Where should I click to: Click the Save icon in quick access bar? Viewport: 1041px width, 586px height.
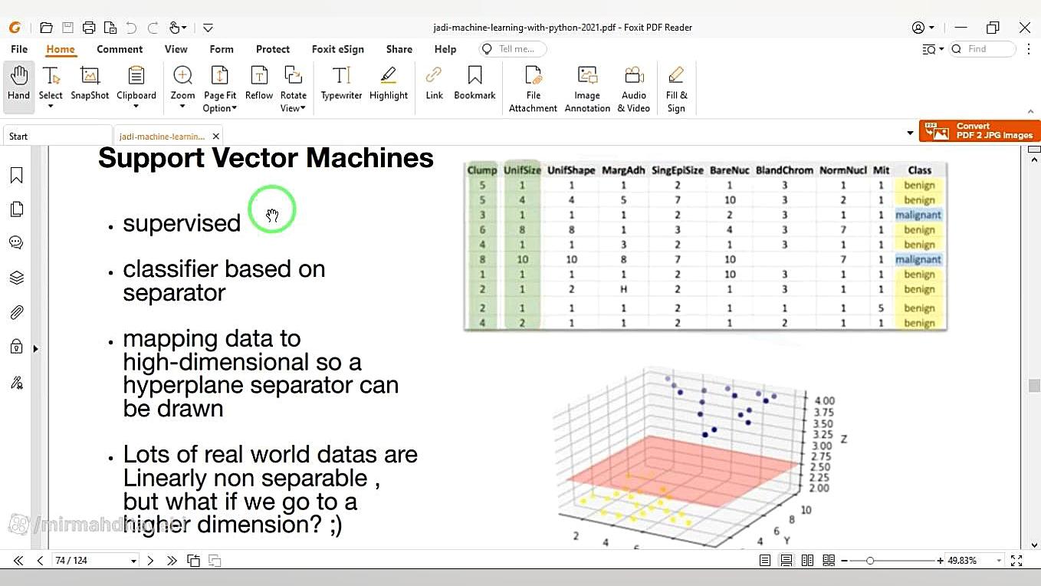67,28
